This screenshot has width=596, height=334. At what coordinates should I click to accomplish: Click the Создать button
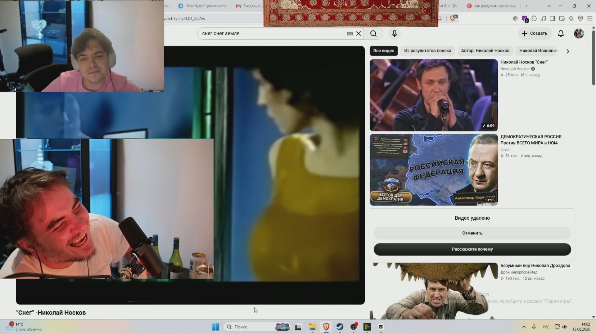coord(535,33)
